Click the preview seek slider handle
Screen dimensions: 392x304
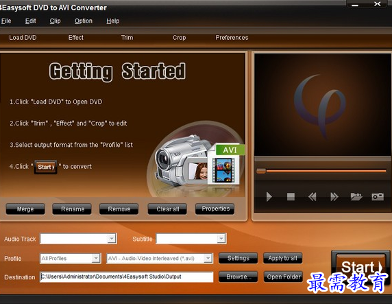(261, 171)
